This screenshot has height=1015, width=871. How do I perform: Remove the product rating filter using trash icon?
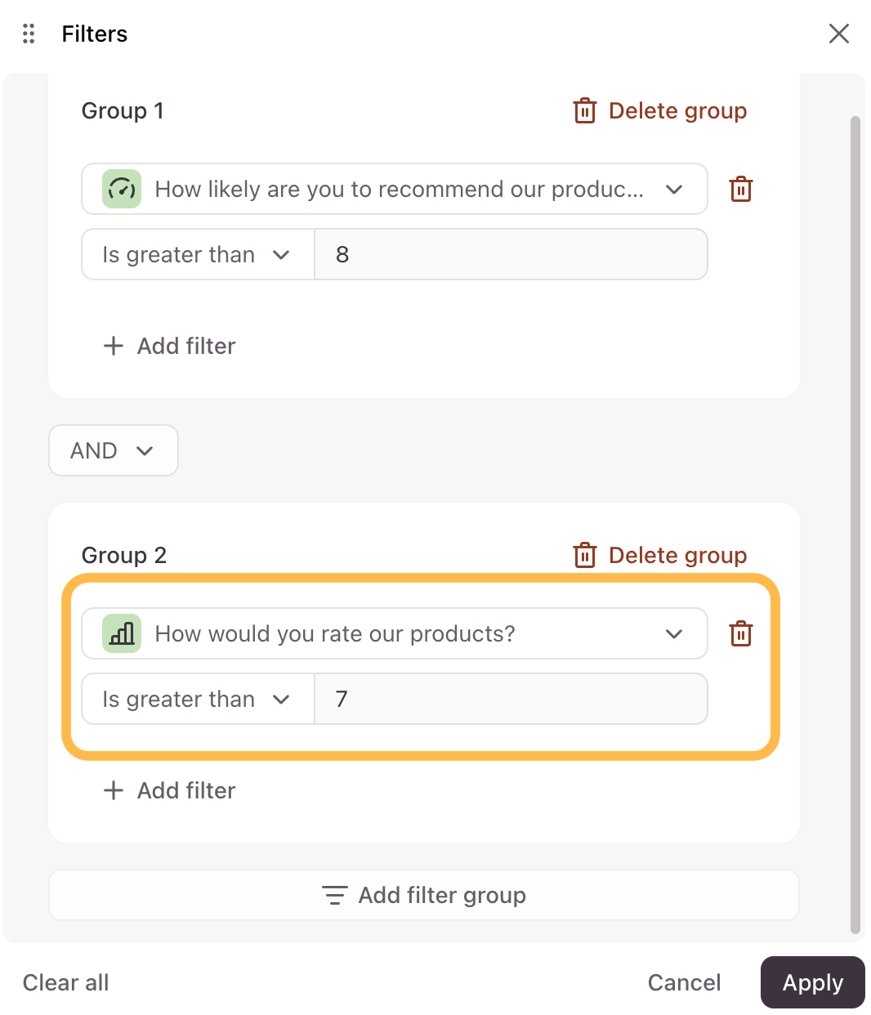pos(740,634)
